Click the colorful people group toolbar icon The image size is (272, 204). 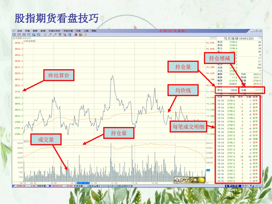81,35
